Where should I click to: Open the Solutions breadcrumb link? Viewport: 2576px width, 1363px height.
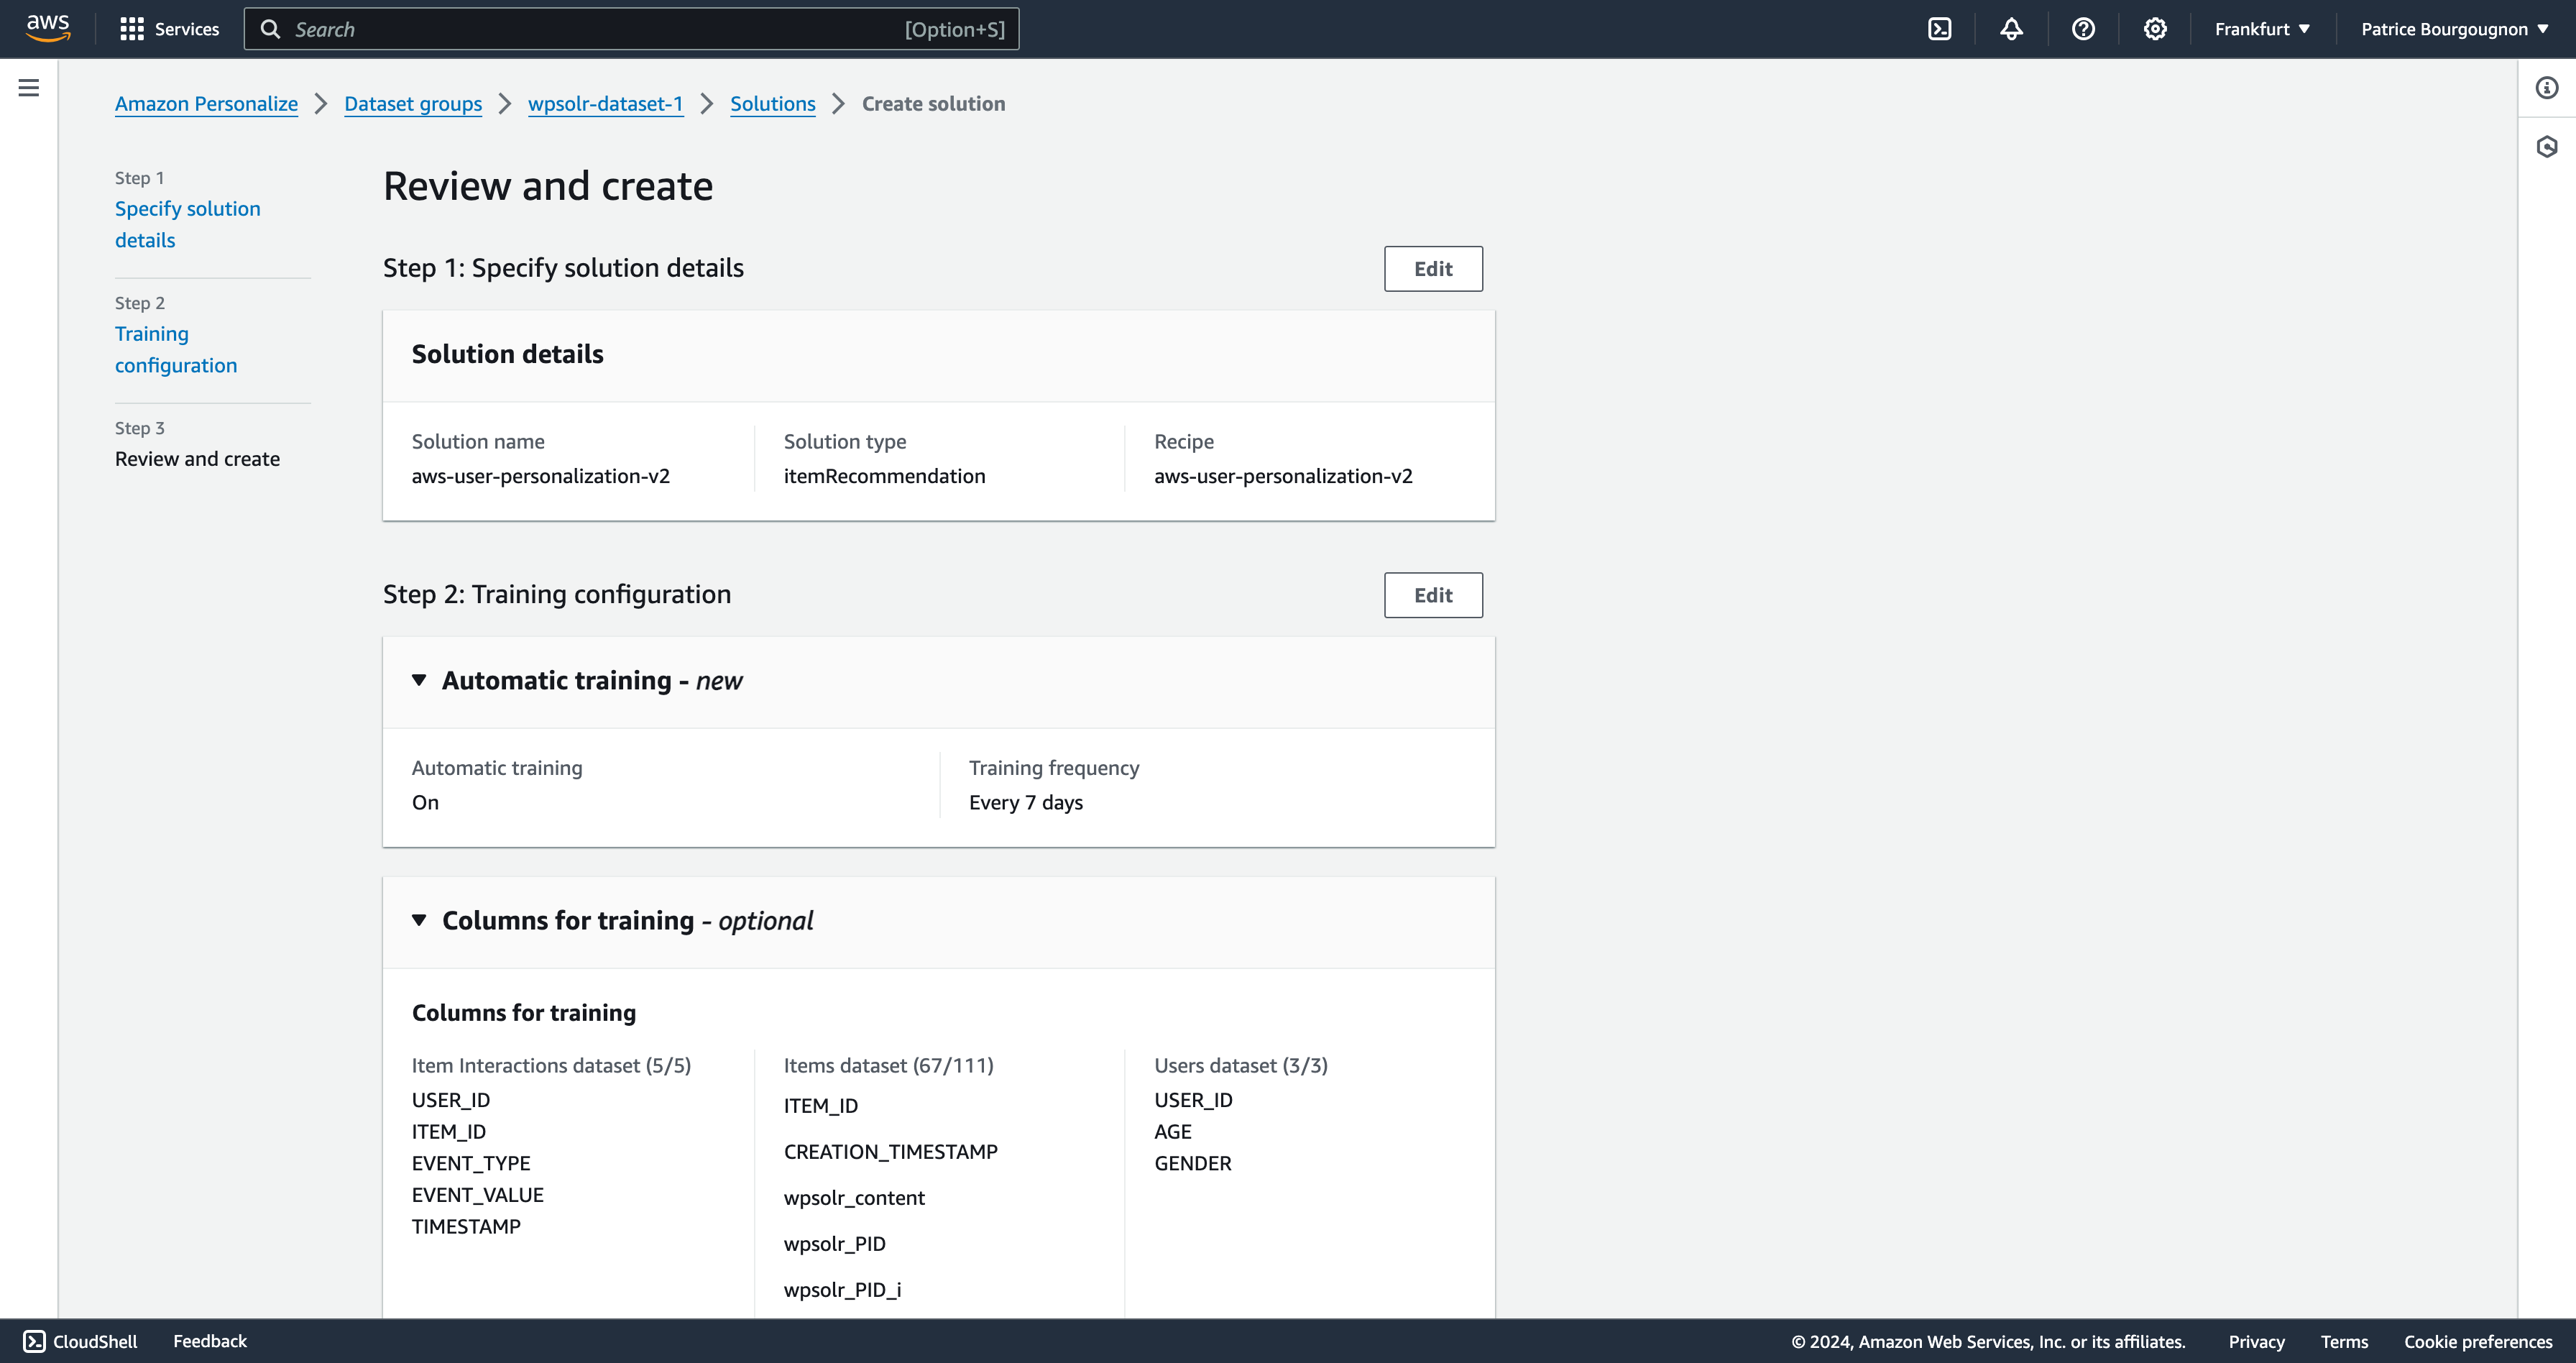coord(772,104)
